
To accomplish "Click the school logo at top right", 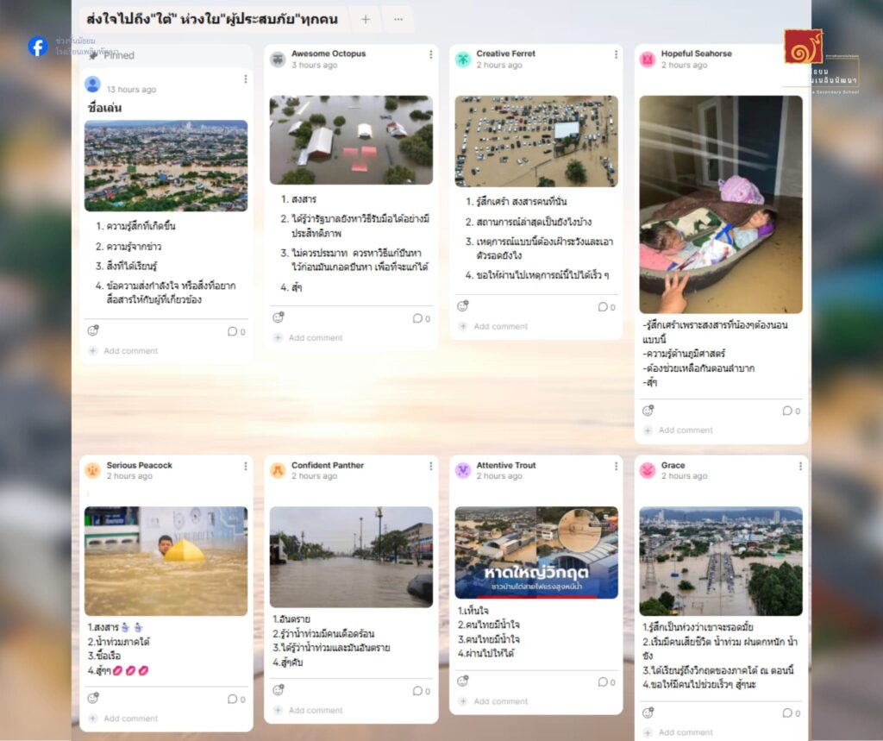I will point(803,47).
